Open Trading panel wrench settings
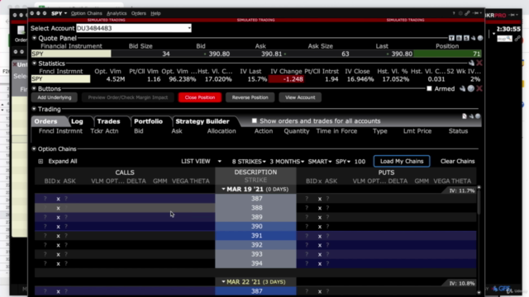 point(471,116)
